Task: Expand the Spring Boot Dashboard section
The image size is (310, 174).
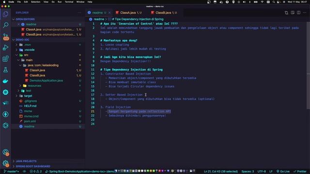Action: (33, 166)
